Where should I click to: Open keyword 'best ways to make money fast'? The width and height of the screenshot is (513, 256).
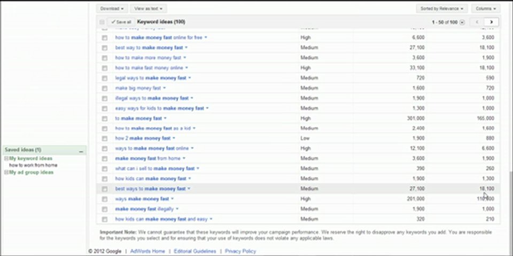click(150, 189)
